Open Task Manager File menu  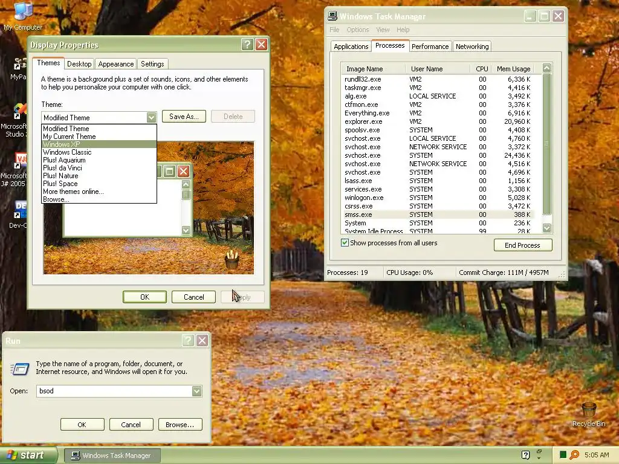click(334, 30)
